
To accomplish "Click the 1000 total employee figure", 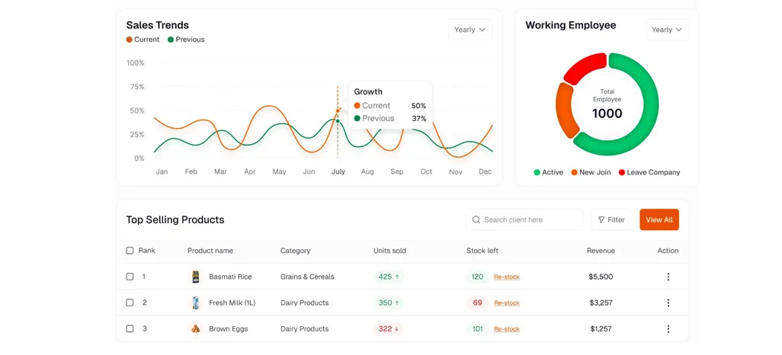I will coord(607,114).
